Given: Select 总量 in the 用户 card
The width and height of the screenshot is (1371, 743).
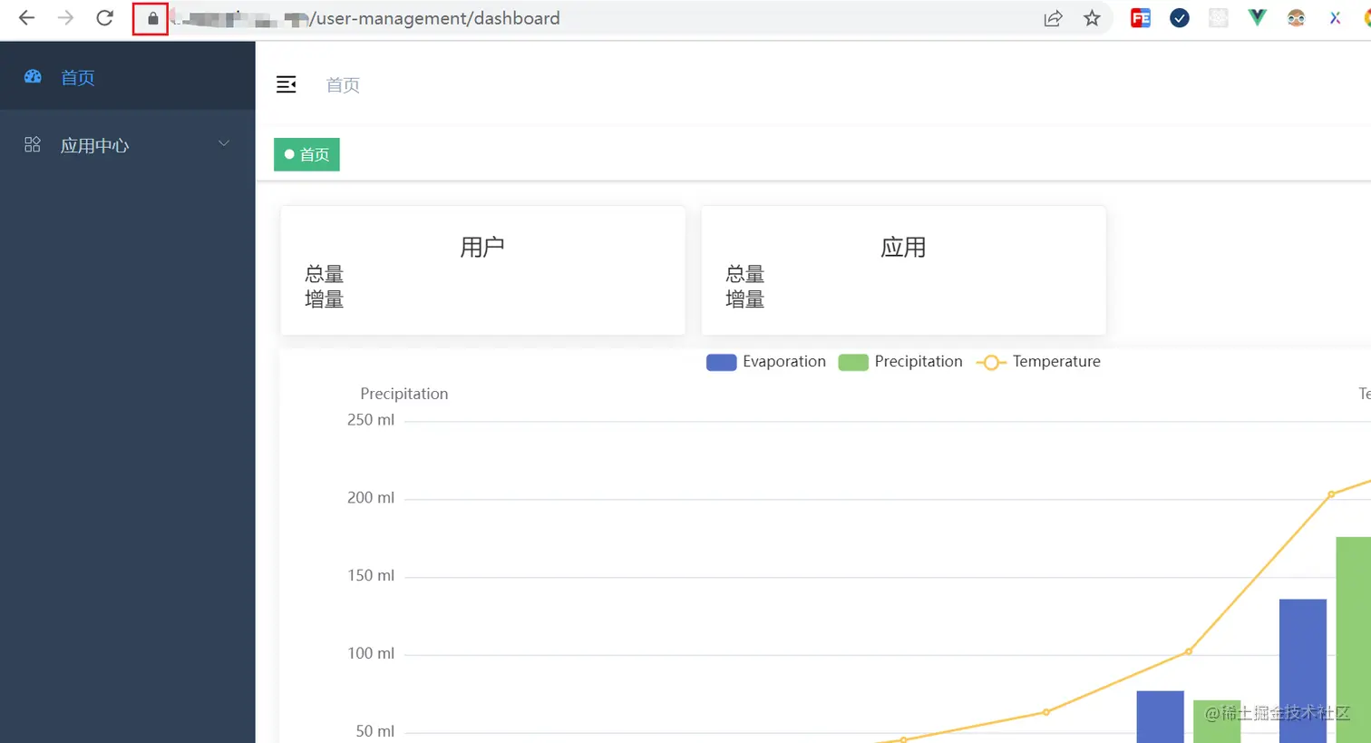Looking at the screenshot, I should [325, 274].
